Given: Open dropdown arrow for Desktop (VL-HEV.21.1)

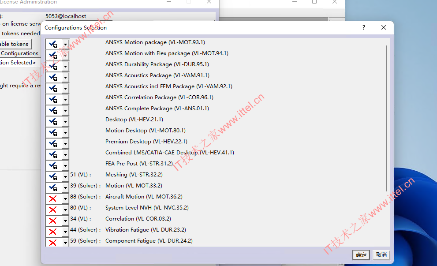Looking at the screenshot, I should click(x=65, y=122).
